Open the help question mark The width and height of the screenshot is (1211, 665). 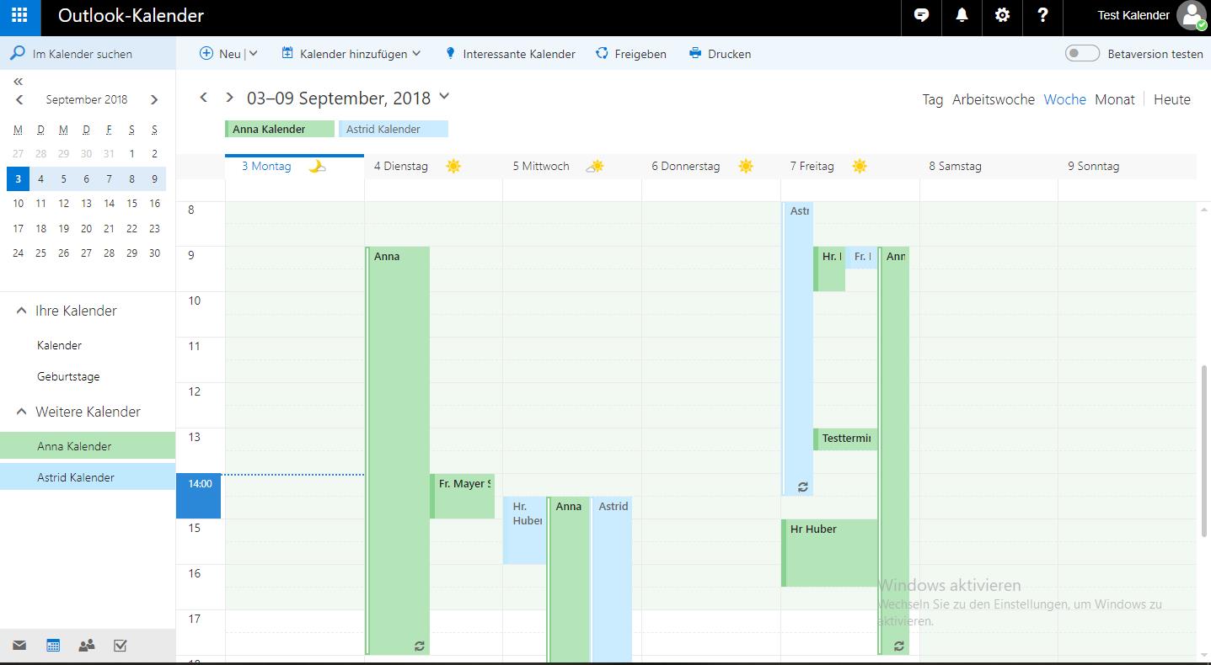click(x=1042, y=15)
